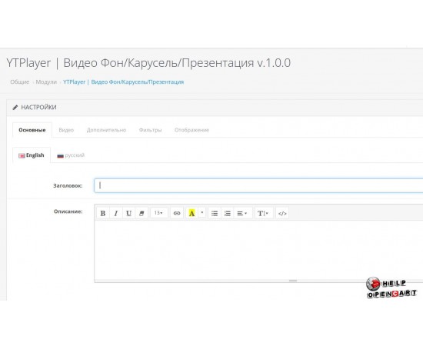Insert a link with the chain icon

tap(177, 213)
